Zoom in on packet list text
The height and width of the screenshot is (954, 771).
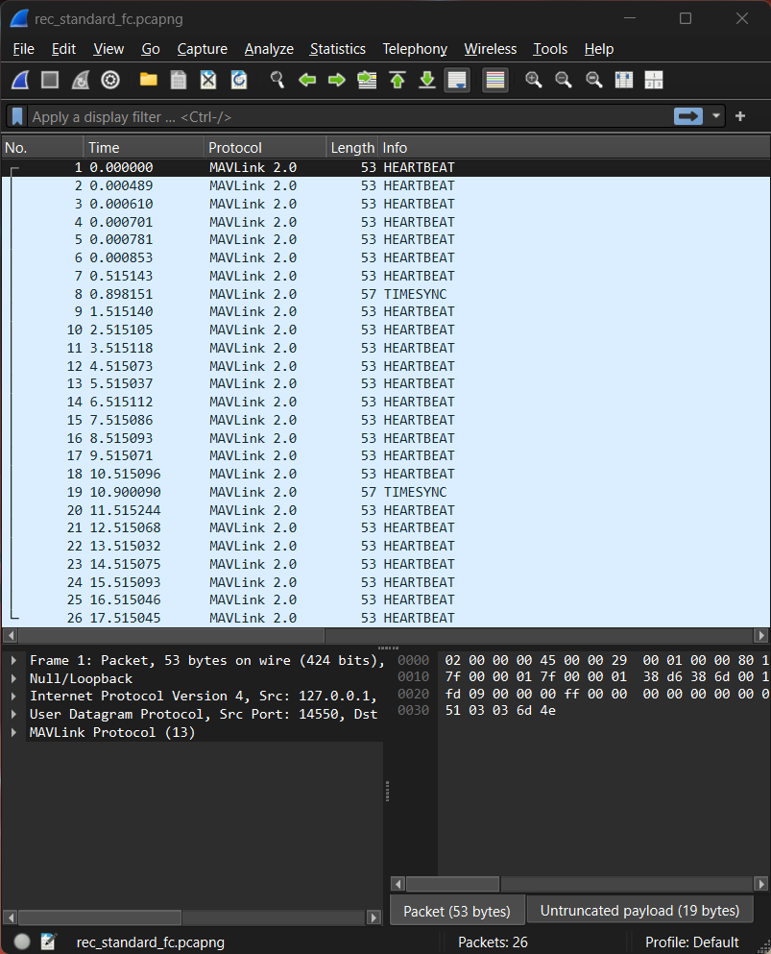pos(533,81)
